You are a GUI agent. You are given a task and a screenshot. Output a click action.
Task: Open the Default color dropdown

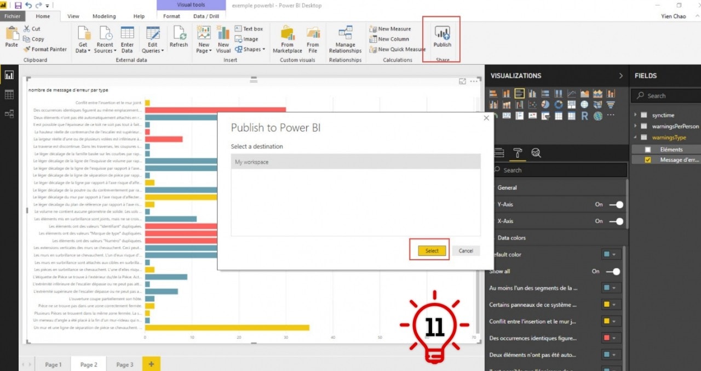coord(610,255)
